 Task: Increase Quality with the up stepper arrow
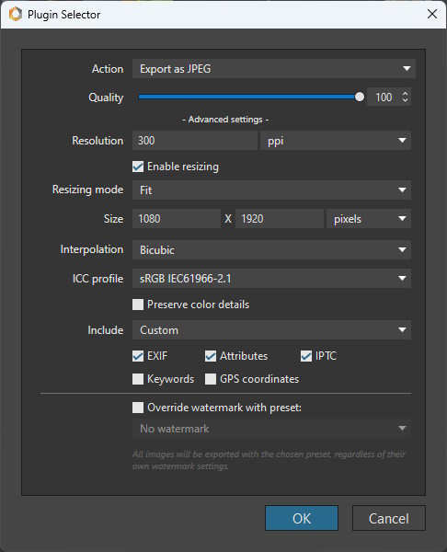click(x=405, y=94)
